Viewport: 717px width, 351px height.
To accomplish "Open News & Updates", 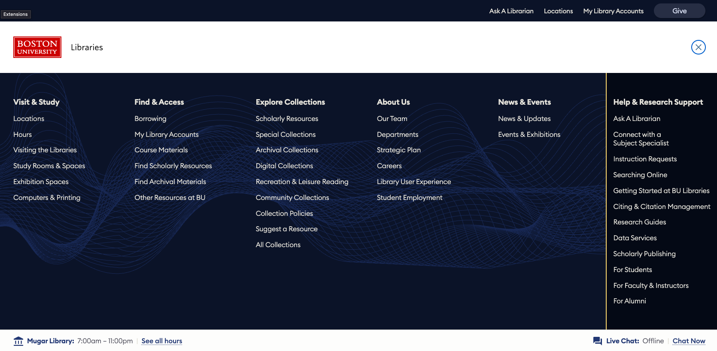I will [524, 118].
